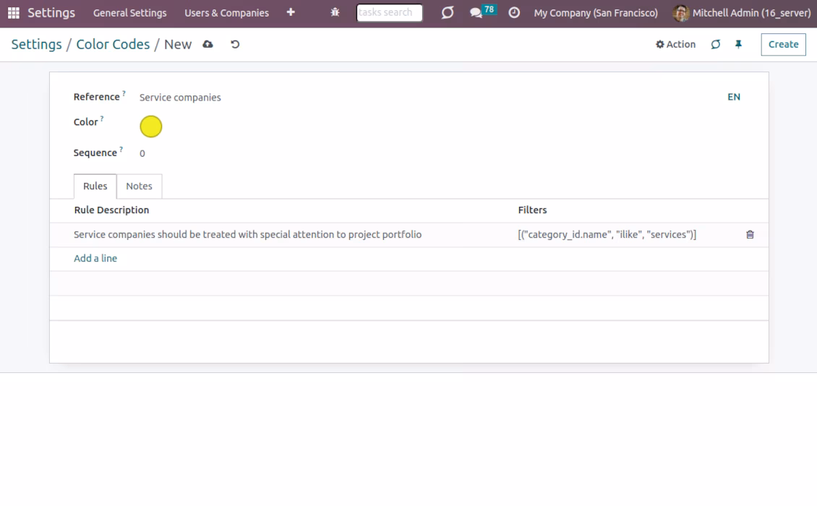Image resolution: width=817 pixels, height=506 pixels.
Task: Click the pin icon beside Action
Action: coord(738,44)
